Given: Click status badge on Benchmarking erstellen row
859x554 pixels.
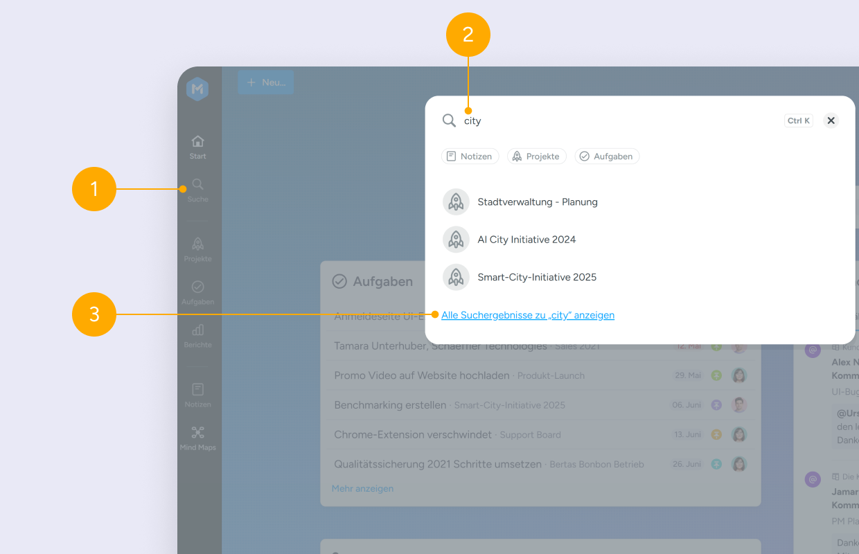Looking at the screenshot, I should click(x=717, y=405).
